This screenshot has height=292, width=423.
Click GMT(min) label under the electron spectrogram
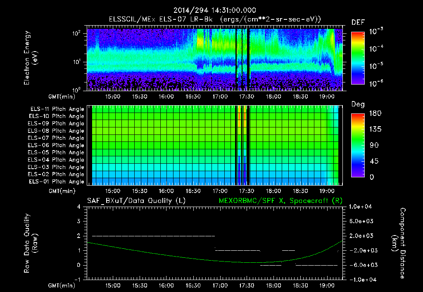[62, 97]
